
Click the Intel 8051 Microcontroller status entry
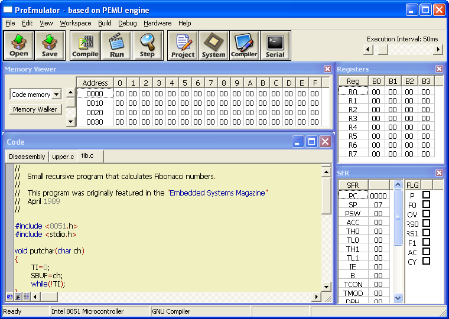pos(100,311)
